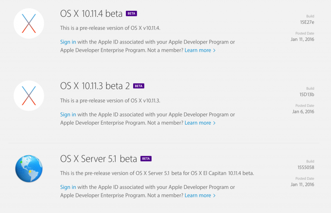Click the Build label above 15D13b
This screenshot has height=213, width=331.
[x=310, y=88]
